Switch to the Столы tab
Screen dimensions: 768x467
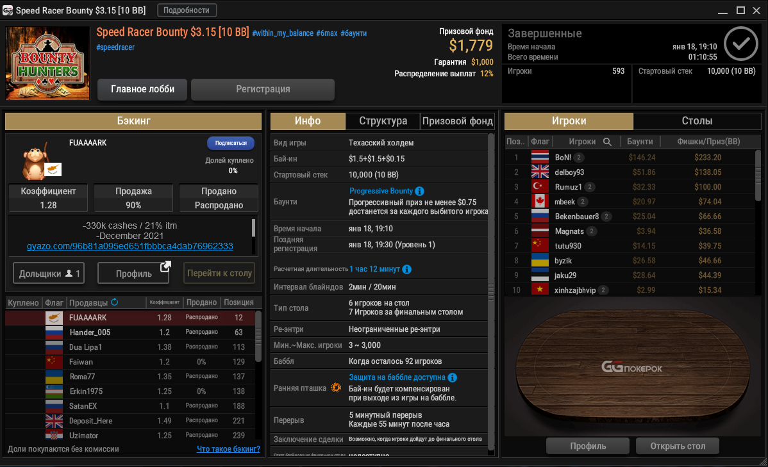pos(697,121)
